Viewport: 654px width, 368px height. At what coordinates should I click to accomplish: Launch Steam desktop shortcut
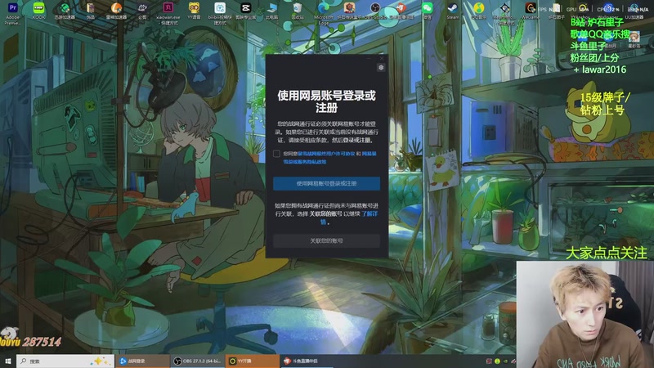tap(453, 11)
